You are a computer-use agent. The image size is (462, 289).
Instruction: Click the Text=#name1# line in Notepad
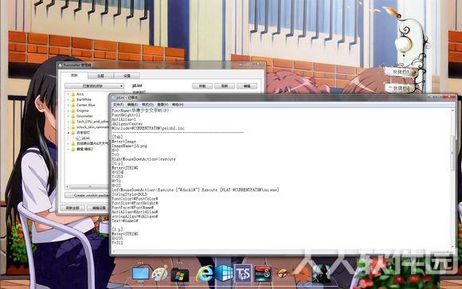click(x=125, y=221)
